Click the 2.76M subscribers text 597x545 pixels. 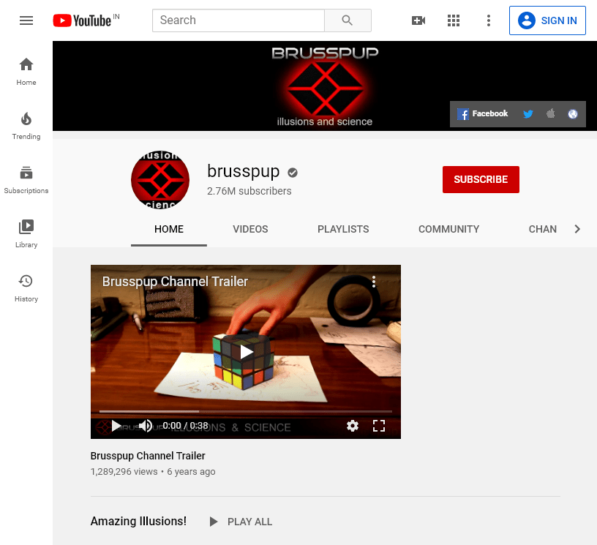pyautogui.click(x=249, y=191)
